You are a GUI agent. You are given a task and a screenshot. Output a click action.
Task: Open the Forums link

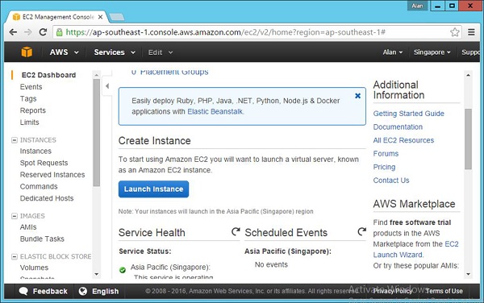tap(386, 153)
